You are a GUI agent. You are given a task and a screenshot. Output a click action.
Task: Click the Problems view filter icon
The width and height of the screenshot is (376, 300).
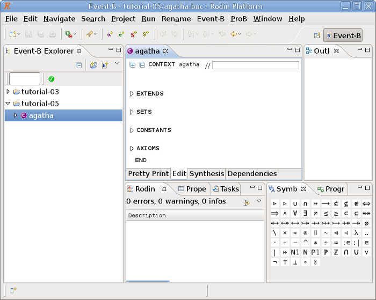coord(247,203)
